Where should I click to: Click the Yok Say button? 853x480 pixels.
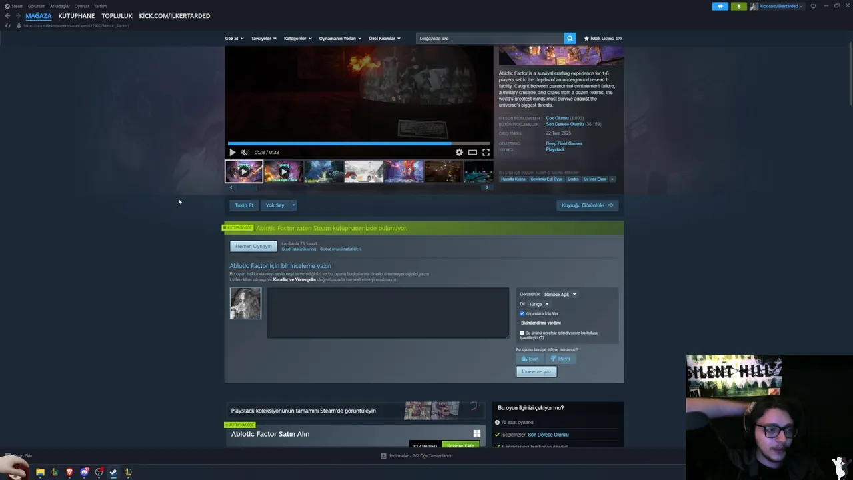pos(275,205)
